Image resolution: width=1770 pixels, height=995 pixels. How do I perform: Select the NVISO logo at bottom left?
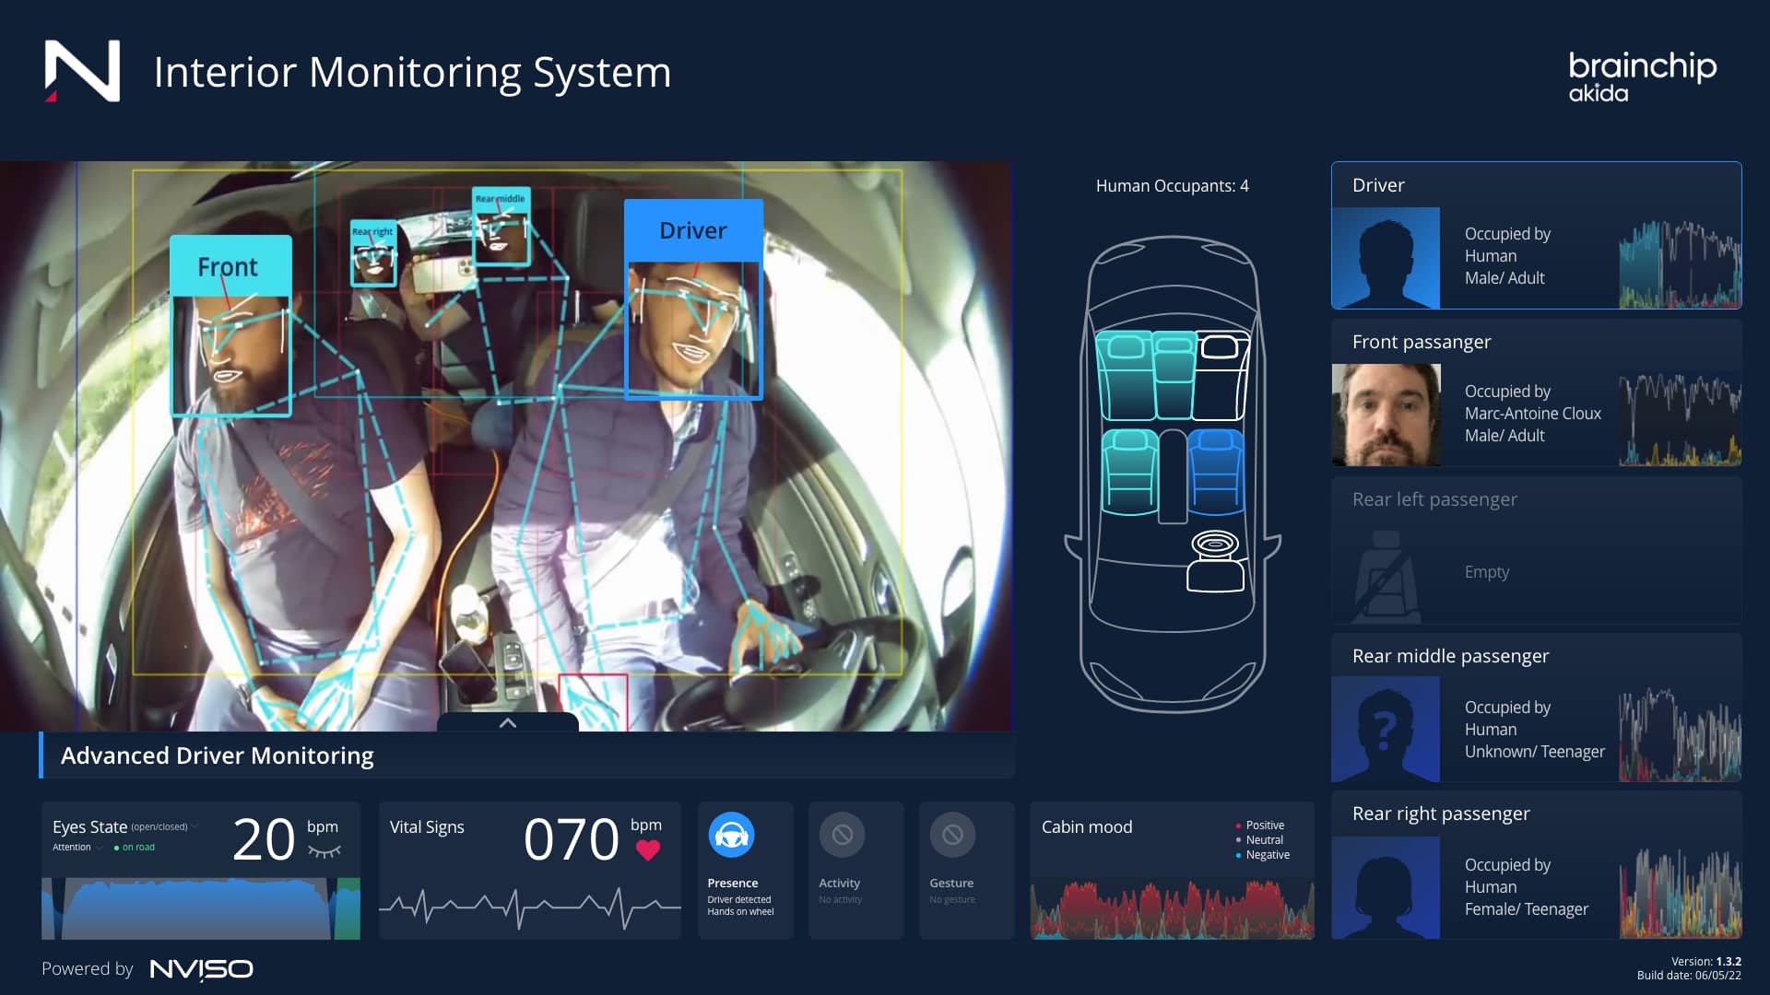tap(202, 968)
